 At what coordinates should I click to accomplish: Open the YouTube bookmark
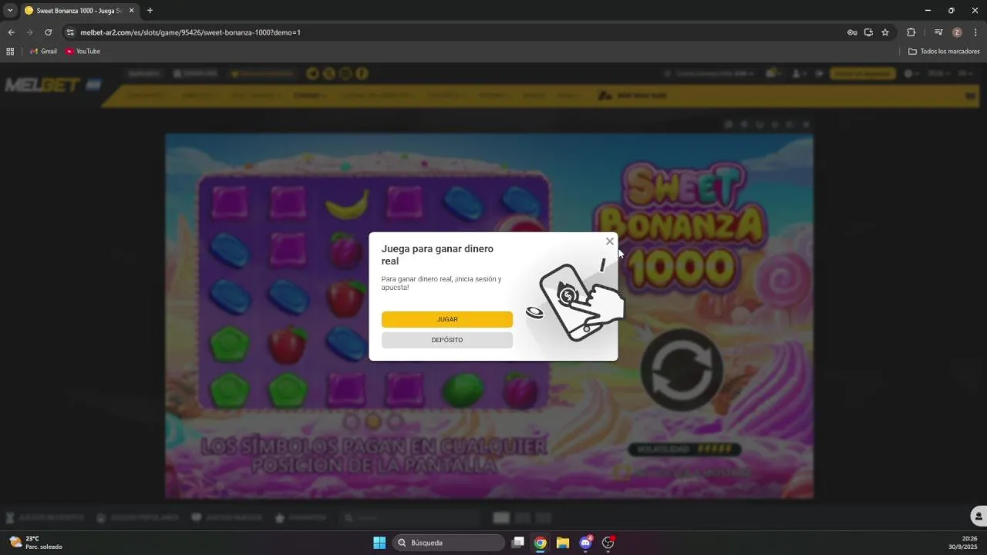[83, 52]
